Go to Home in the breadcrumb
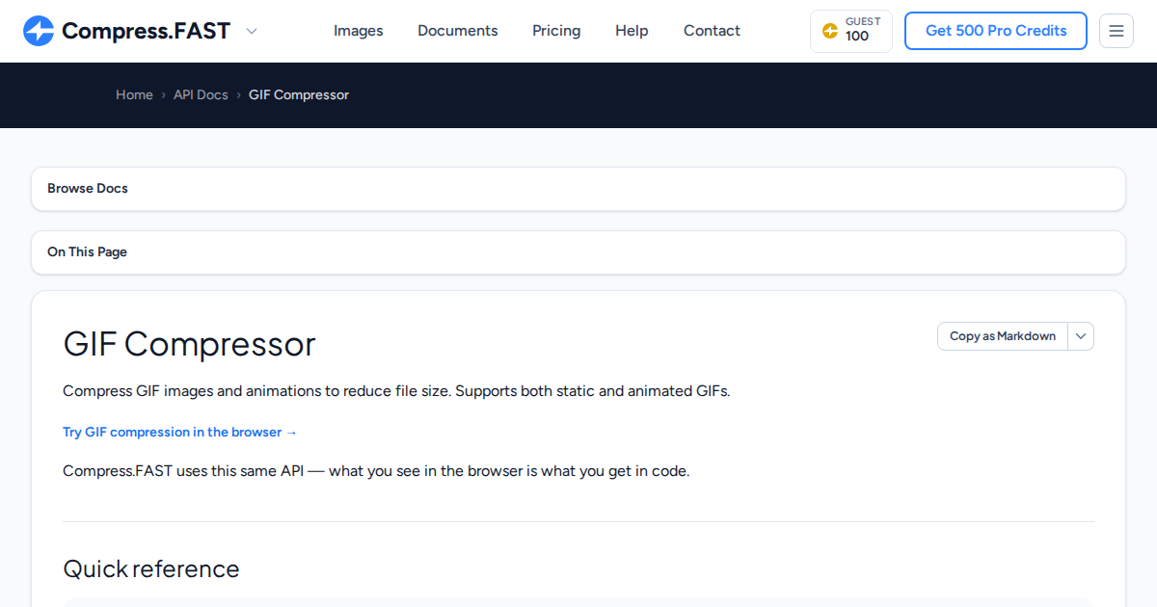Image resolution: width=1157 pixels, height=607 pixels. click(134, 94)
